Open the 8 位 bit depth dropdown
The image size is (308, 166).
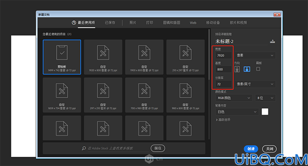pos(265,98)
